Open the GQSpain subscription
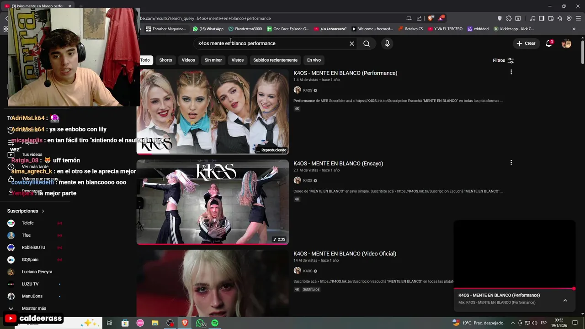The image size is (585, 329). [35, 260]
